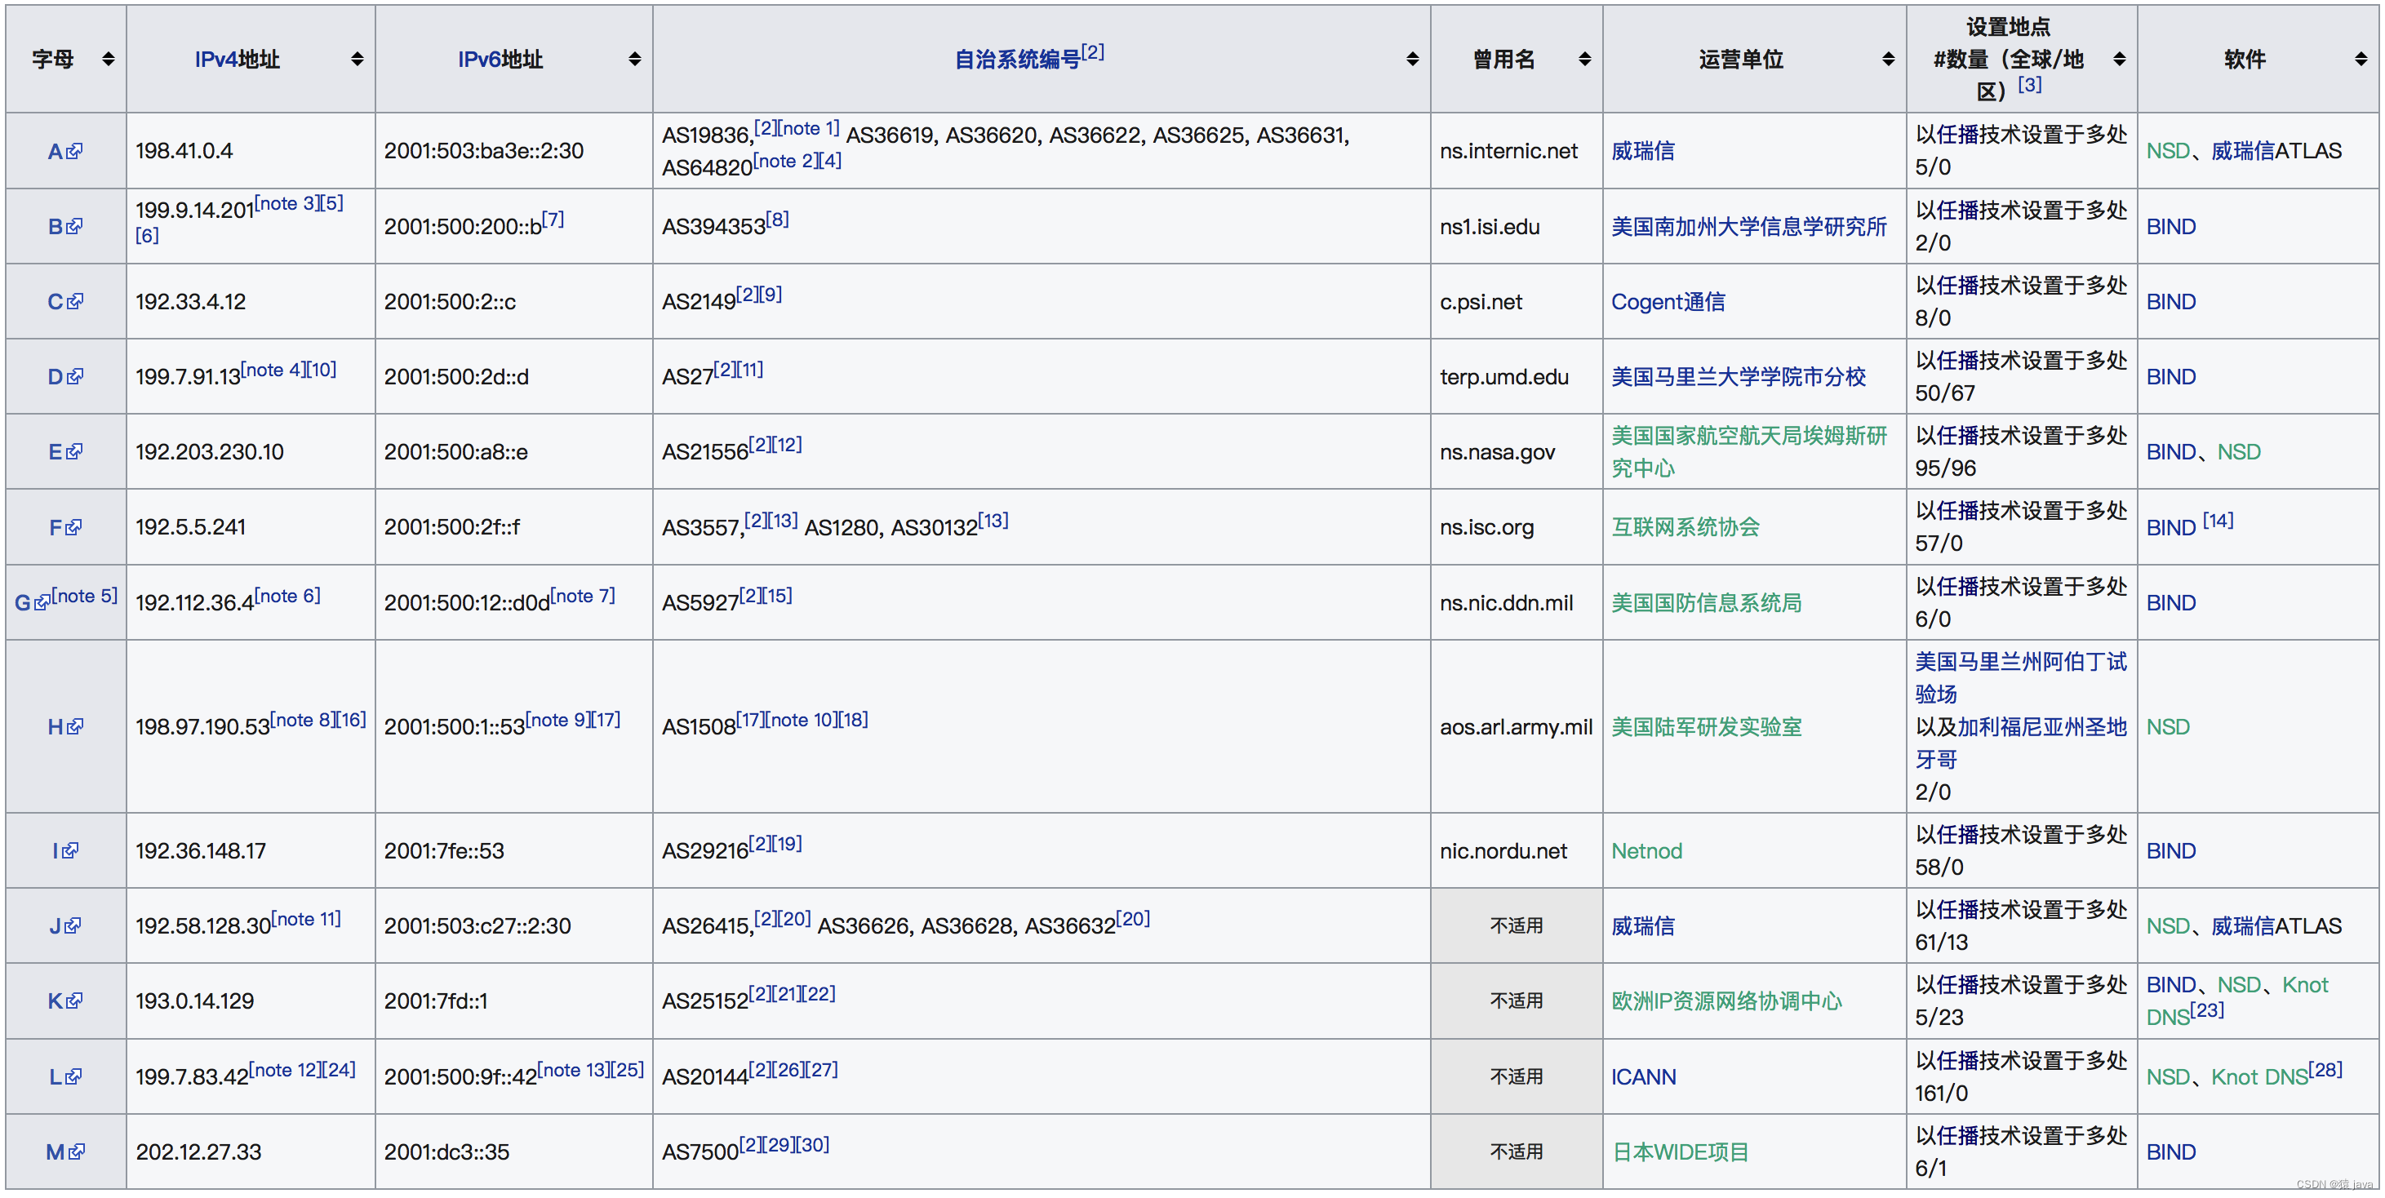Open the external link icon for root server K
Image resolution: width=2385 pixels, height=1198 pixels.
75,1001
